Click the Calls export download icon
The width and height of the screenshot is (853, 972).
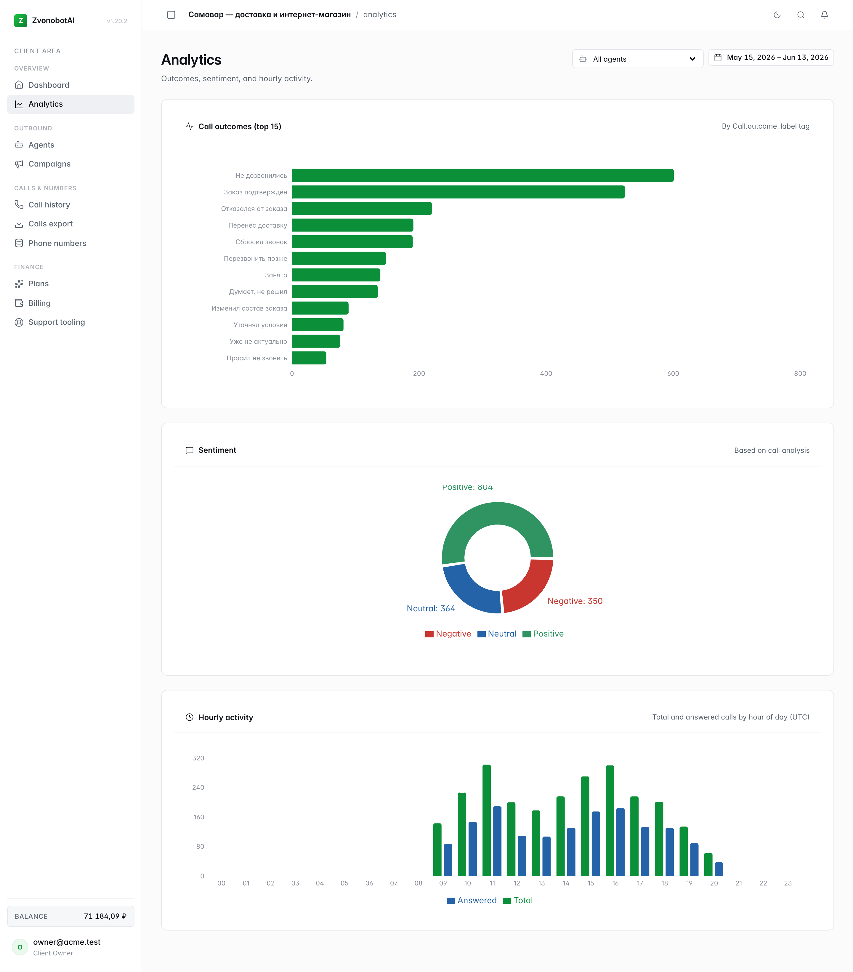[x=19, y=223]
